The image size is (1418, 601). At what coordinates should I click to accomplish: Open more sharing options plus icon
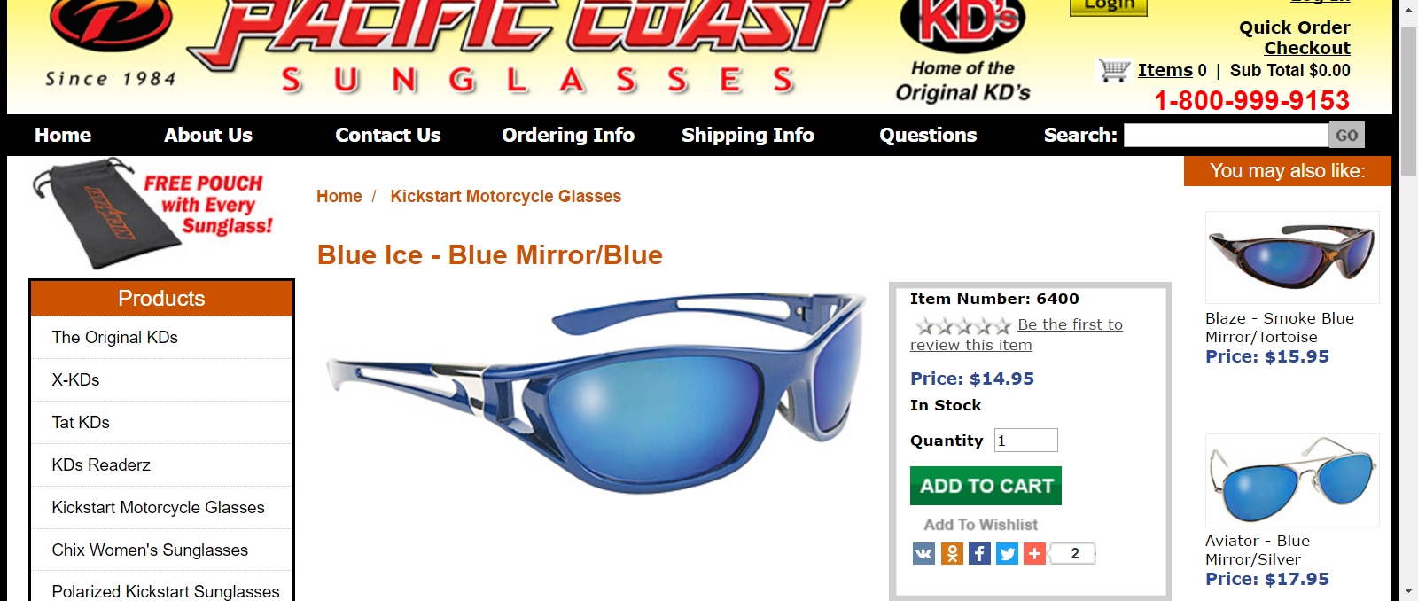pyautogui.click(x=1034, y=554)
